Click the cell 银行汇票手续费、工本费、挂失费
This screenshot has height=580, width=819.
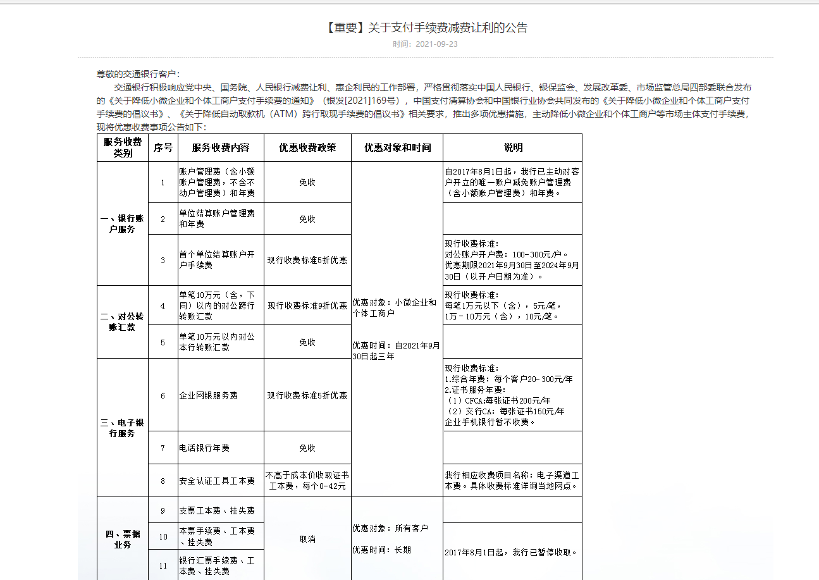point(221,565)
